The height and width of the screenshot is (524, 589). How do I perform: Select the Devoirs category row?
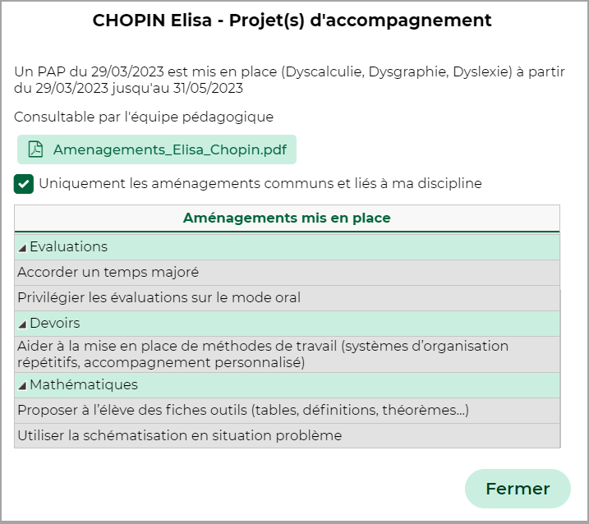tap(287, 324)
